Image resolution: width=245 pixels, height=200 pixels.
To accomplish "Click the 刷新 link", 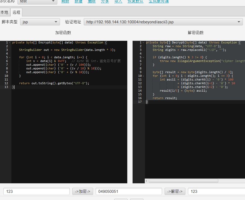I will [65, 1].
